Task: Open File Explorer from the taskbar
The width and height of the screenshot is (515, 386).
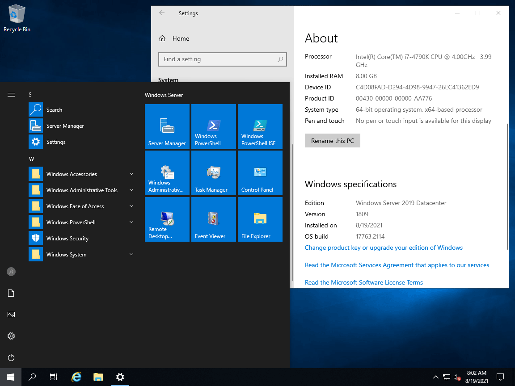Action: coord(98,377)
